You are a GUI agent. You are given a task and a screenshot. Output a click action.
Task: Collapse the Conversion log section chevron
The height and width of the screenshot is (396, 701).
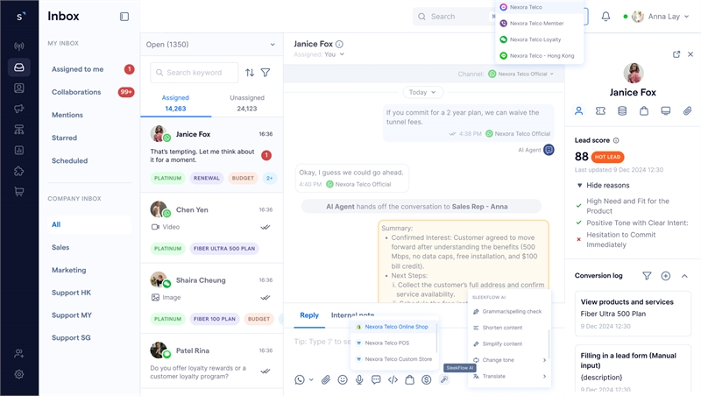coord(684,276)
